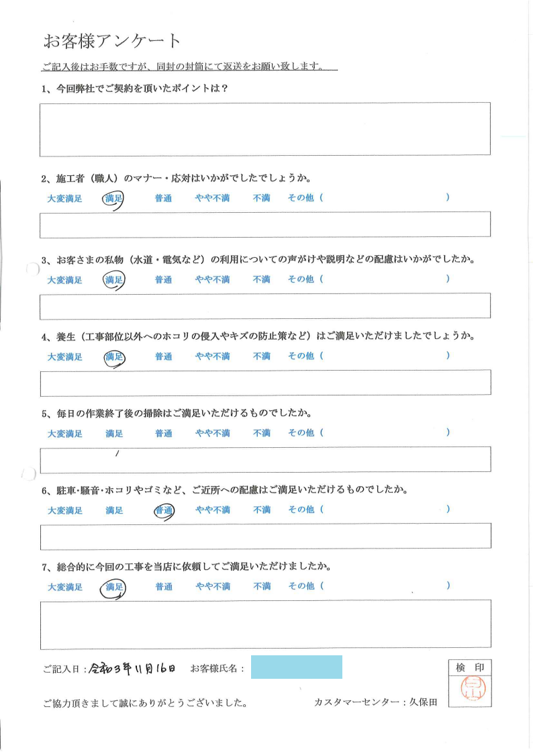Click the handwritten date 令和3年11月16日
533x754 pixels.
[132, 667]
